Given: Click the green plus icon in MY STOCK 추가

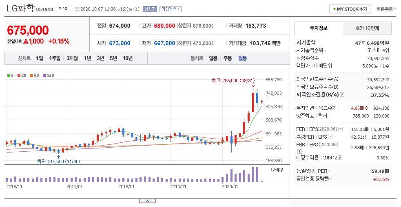Looking at the screenshot, I should 334,9.
